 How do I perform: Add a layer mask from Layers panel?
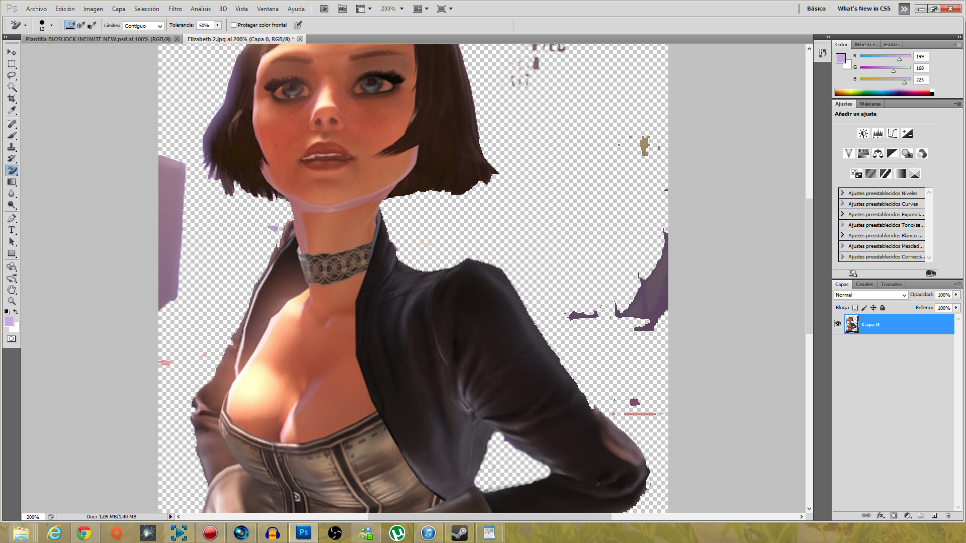point(894,515)
